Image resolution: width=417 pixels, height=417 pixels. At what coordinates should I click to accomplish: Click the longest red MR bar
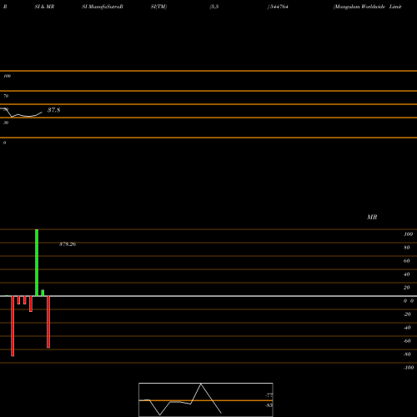point(13,326)
